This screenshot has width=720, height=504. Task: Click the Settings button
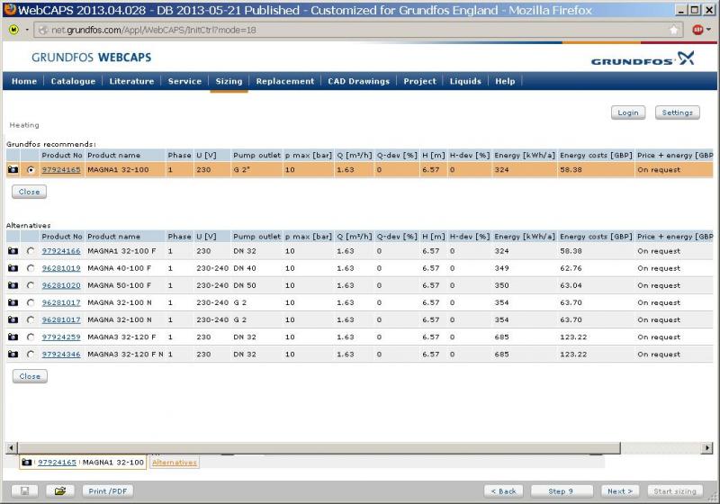point(677,112)
